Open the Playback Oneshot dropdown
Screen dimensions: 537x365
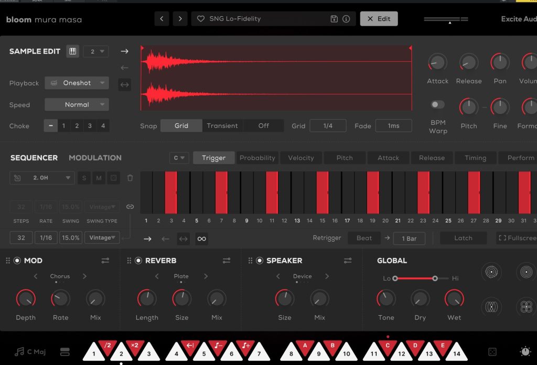point(77,83)
